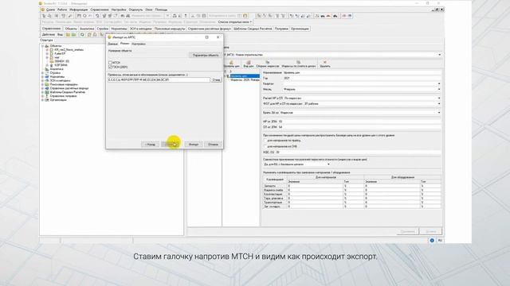Click the Импорт button in dialog
Image resolution: width=510 pixels, height=286 pixels.
click(194, 145)
